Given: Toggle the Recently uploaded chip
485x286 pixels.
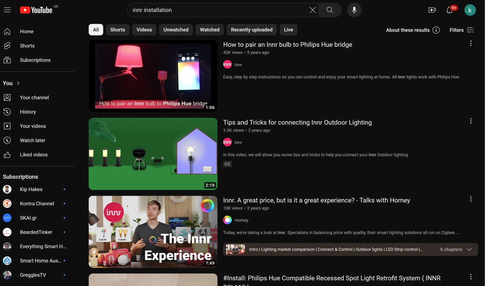Looking at the screenshot, I should click(252, 30).
